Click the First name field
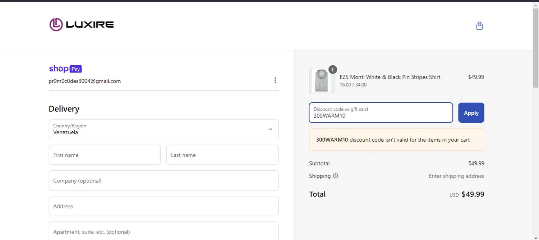The width and height of the screenshot is (539, 240). [x=105, y=155]
